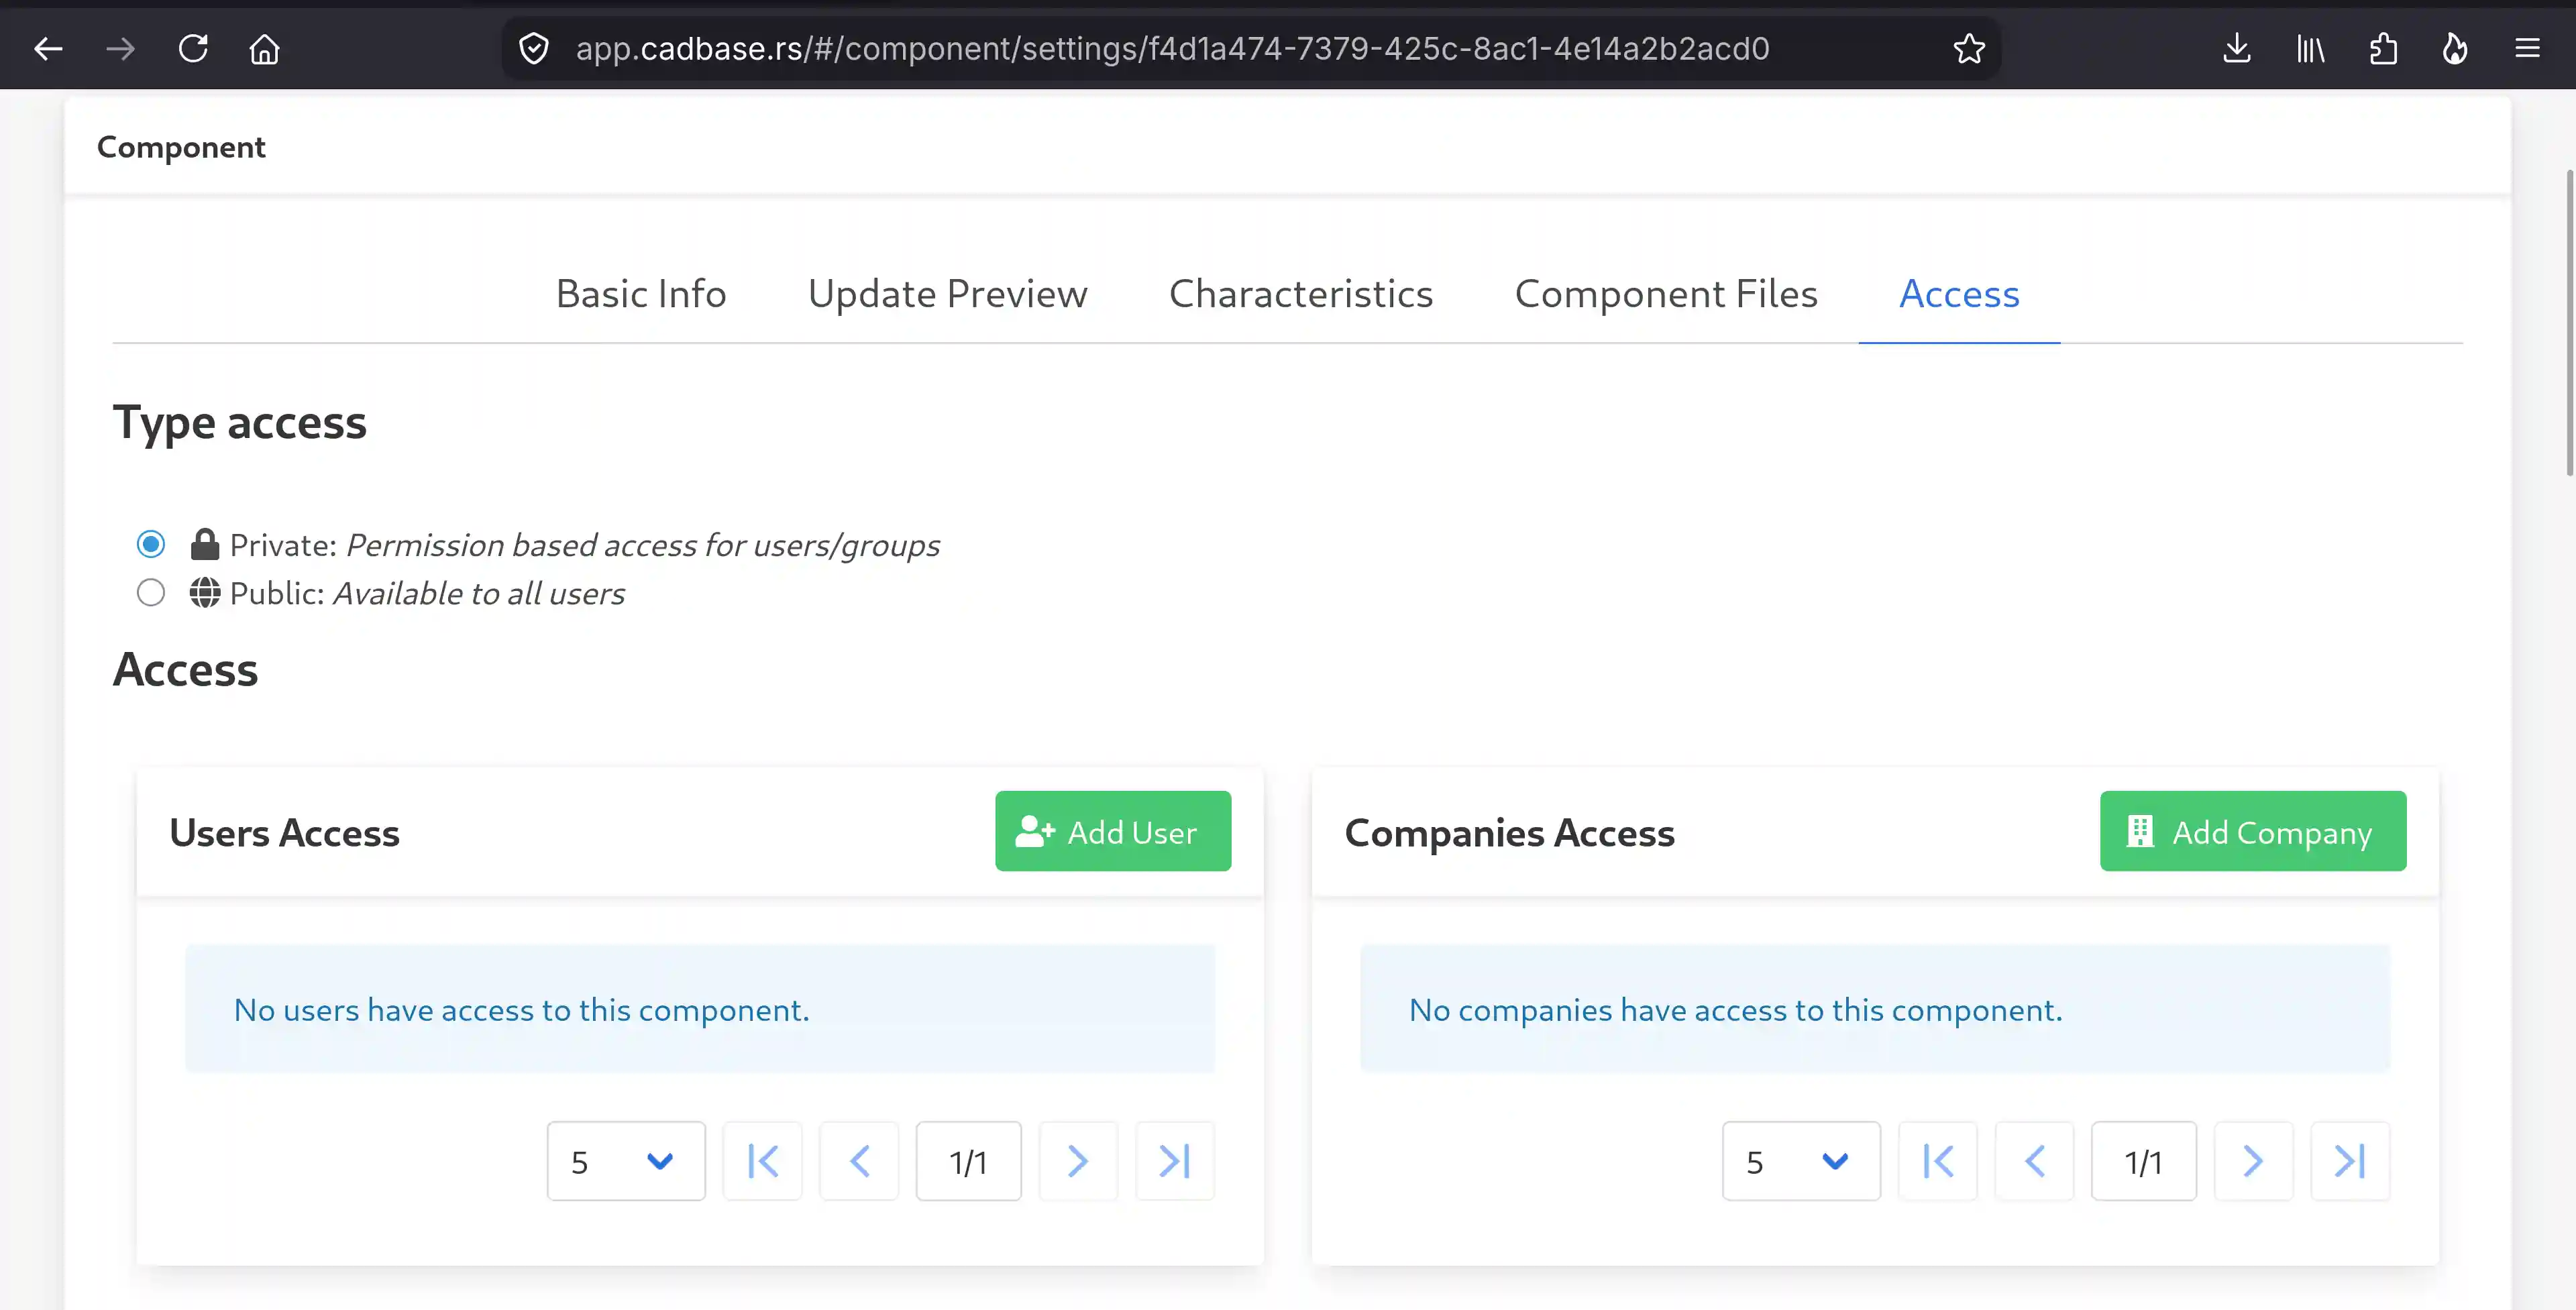Open the Characteristics tab

[1301, 294]
